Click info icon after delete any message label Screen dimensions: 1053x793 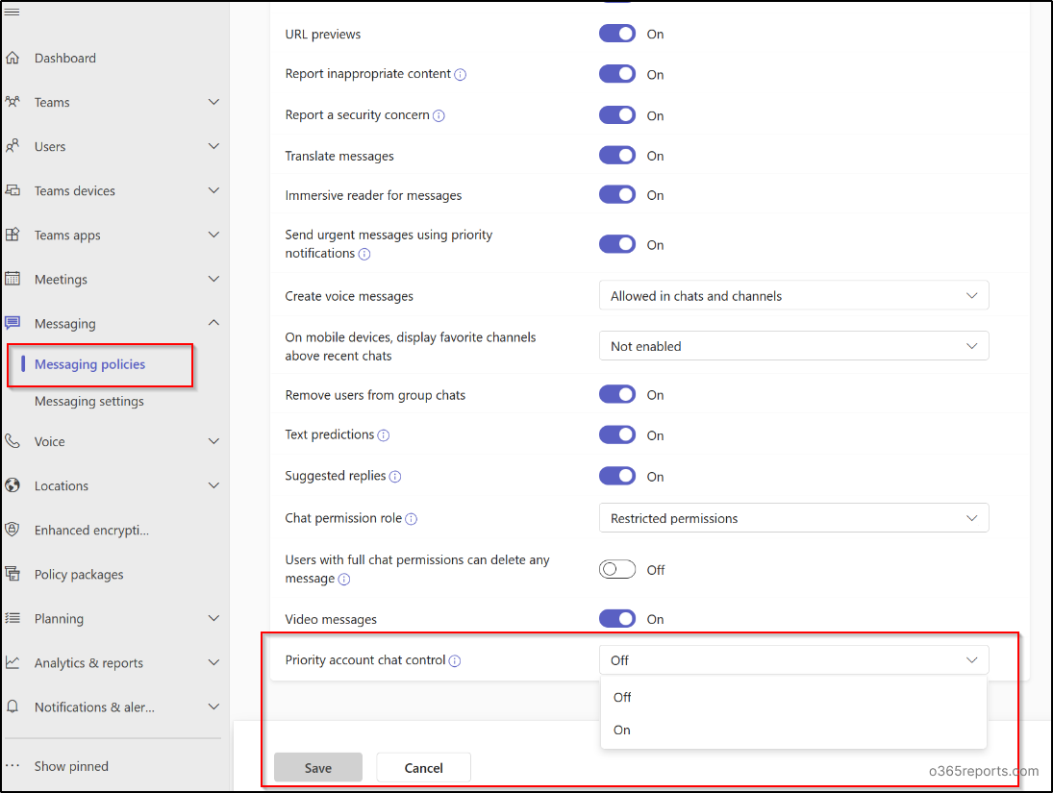tap(344, 580)
